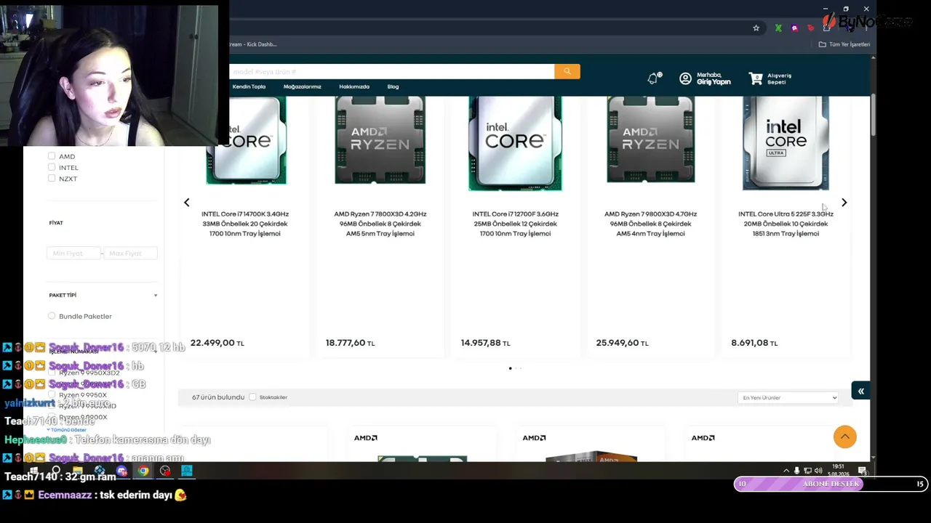Click the 67 ürün bulundu result count

pos(217,397)
